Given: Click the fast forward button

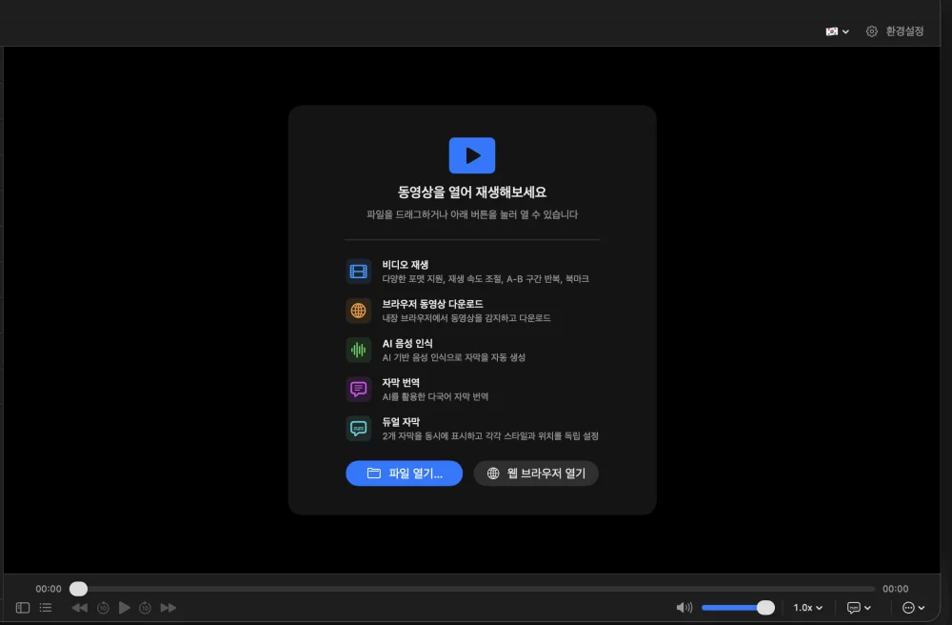Looking at the screenshot, I should pos(169,608).
